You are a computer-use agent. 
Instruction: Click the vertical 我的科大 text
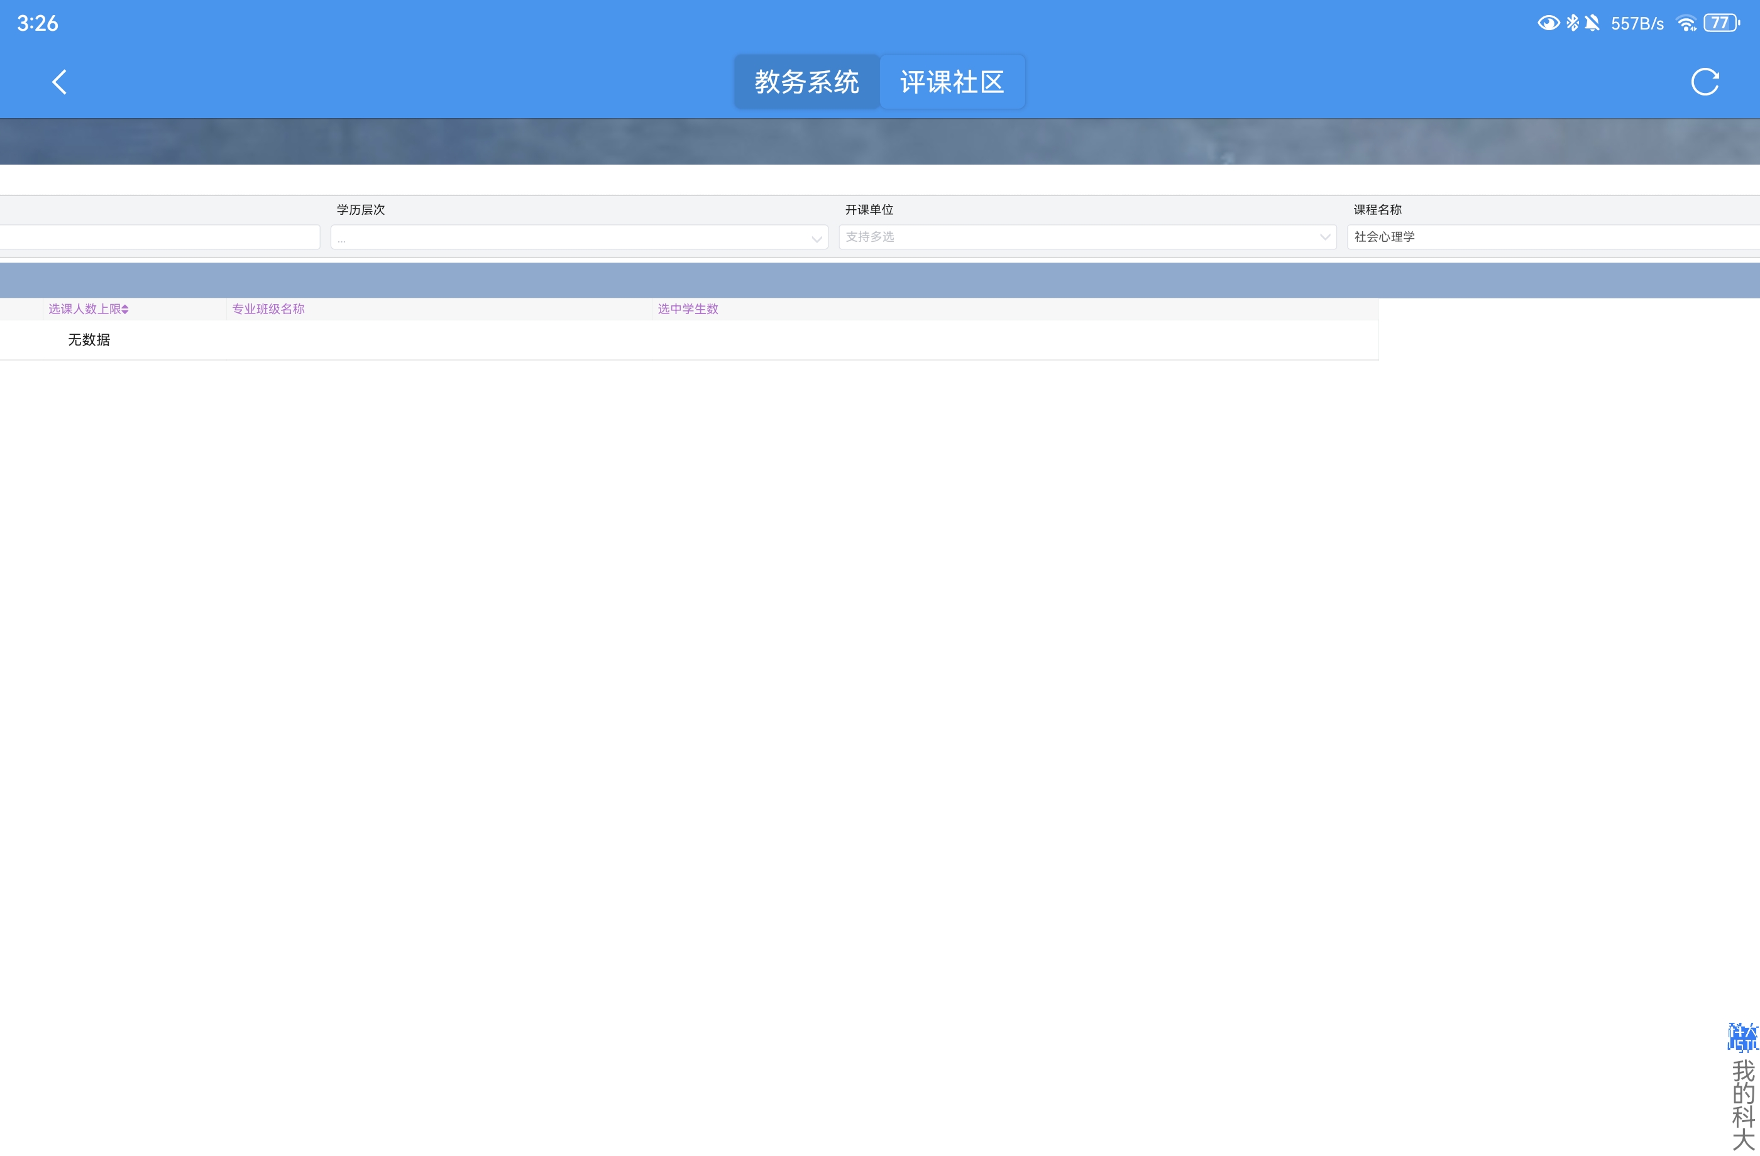pos(1743,1104)
